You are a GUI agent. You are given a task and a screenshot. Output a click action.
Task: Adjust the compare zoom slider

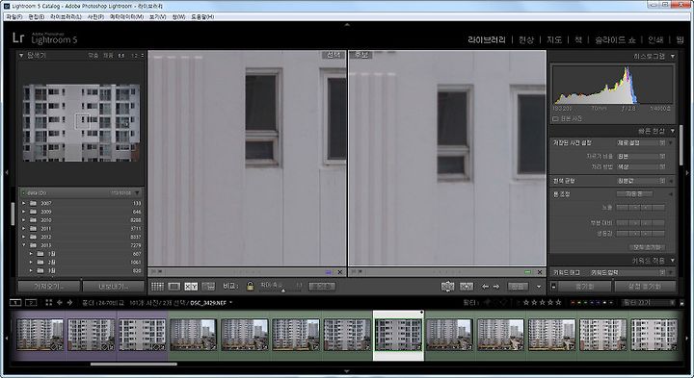[x=283, y=290]
